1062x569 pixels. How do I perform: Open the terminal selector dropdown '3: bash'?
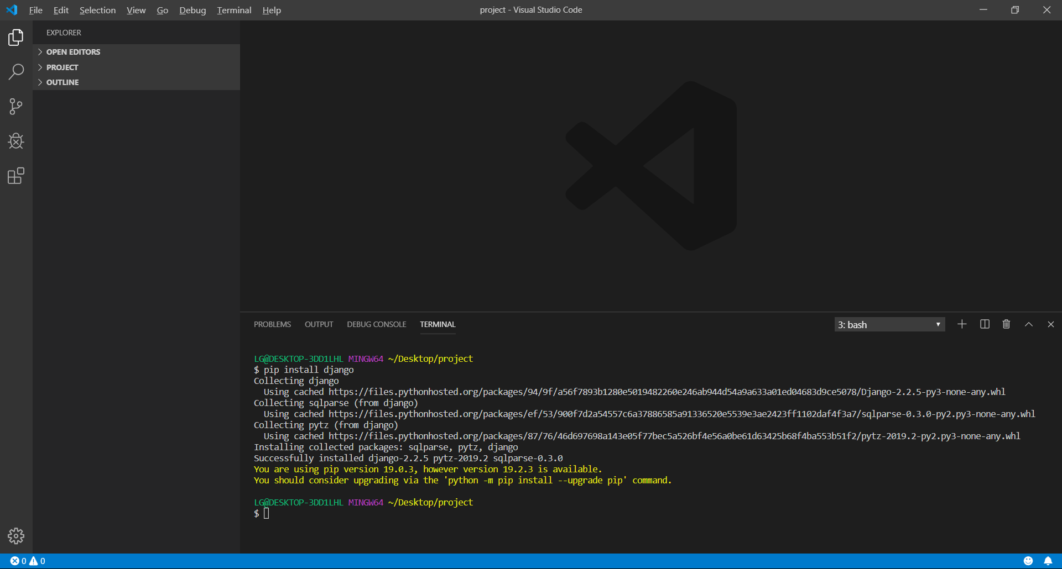[x=889, y=325]
